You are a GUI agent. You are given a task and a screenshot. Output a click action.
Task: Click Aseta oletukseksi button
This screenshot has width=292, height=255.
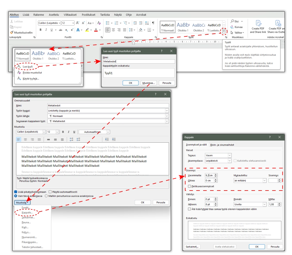click(224, 247)
